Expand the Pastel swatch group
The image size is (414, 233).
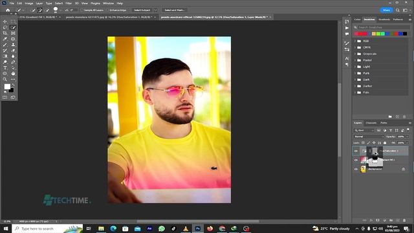coord(355,60)
